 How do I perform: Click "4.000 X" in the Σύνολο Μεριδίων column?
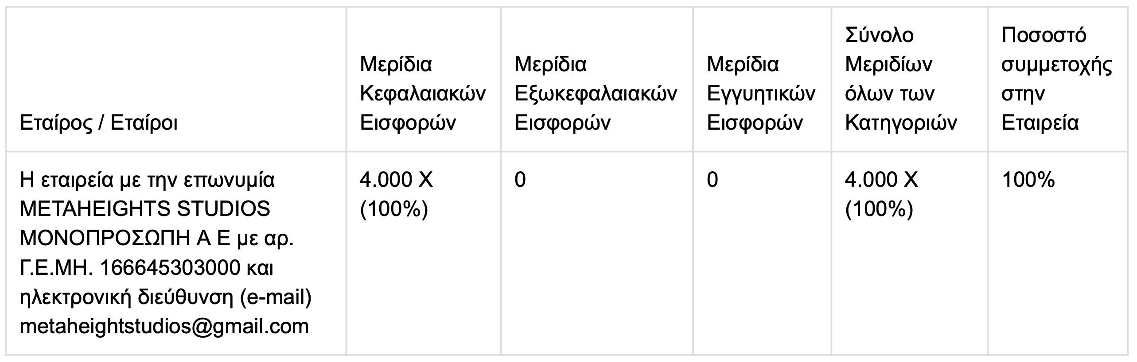click(x=881, y=180)
